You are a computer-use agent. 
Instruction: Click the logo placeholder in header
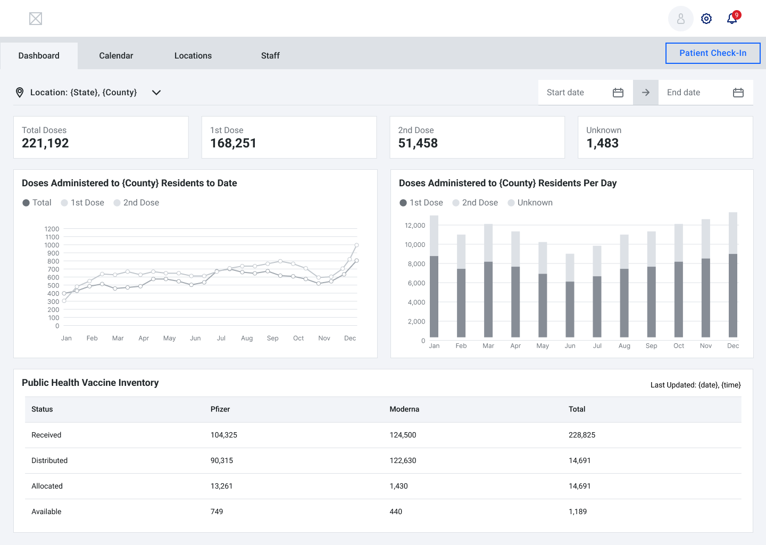tap(36, 19)
